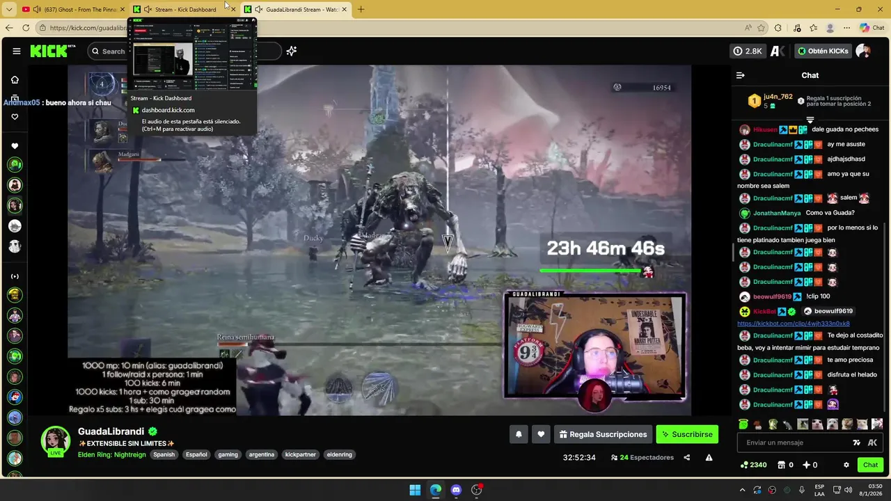Go to the Kick home logo
The width and height of the screenshot is (891, 501).
(49, 51)
